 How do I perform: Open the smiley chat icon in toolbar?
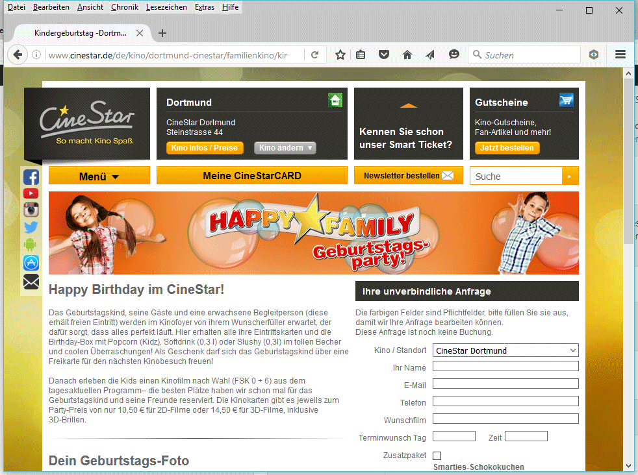[453, 55]
